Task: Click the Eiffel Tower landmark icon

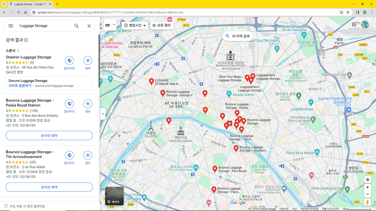Action: (x=151, y=125)
